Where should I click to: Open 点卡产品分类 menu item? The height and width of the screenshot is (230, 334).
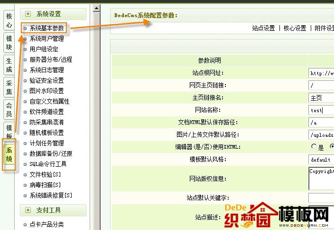click(x=46, y=224)
